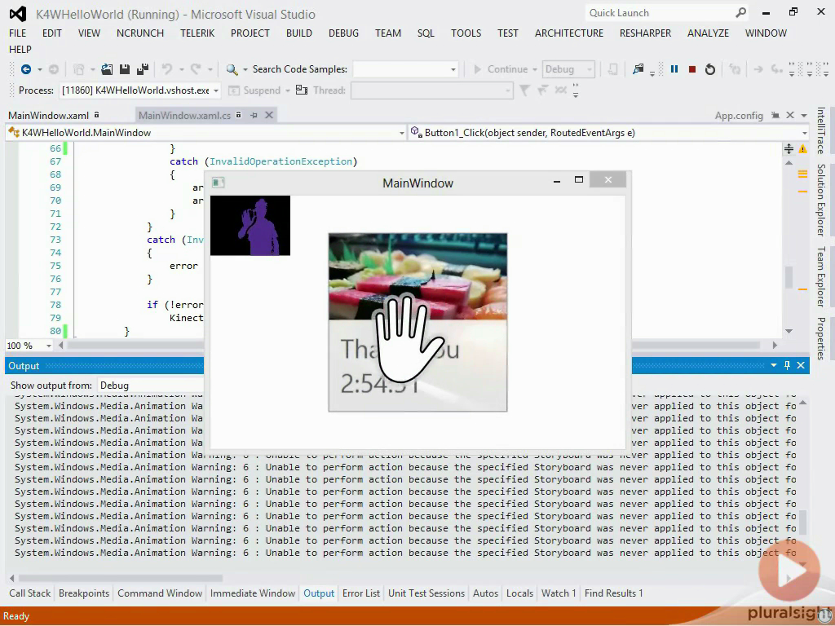Open the RESHARPER menu

(645, 33)
